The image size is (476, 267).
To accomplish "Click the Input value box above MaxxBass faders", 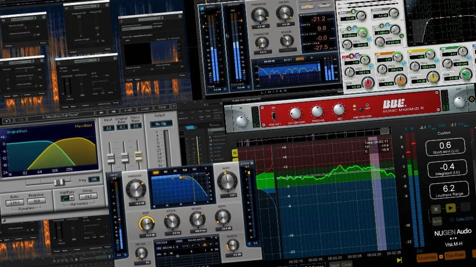I will coord(109,129).
